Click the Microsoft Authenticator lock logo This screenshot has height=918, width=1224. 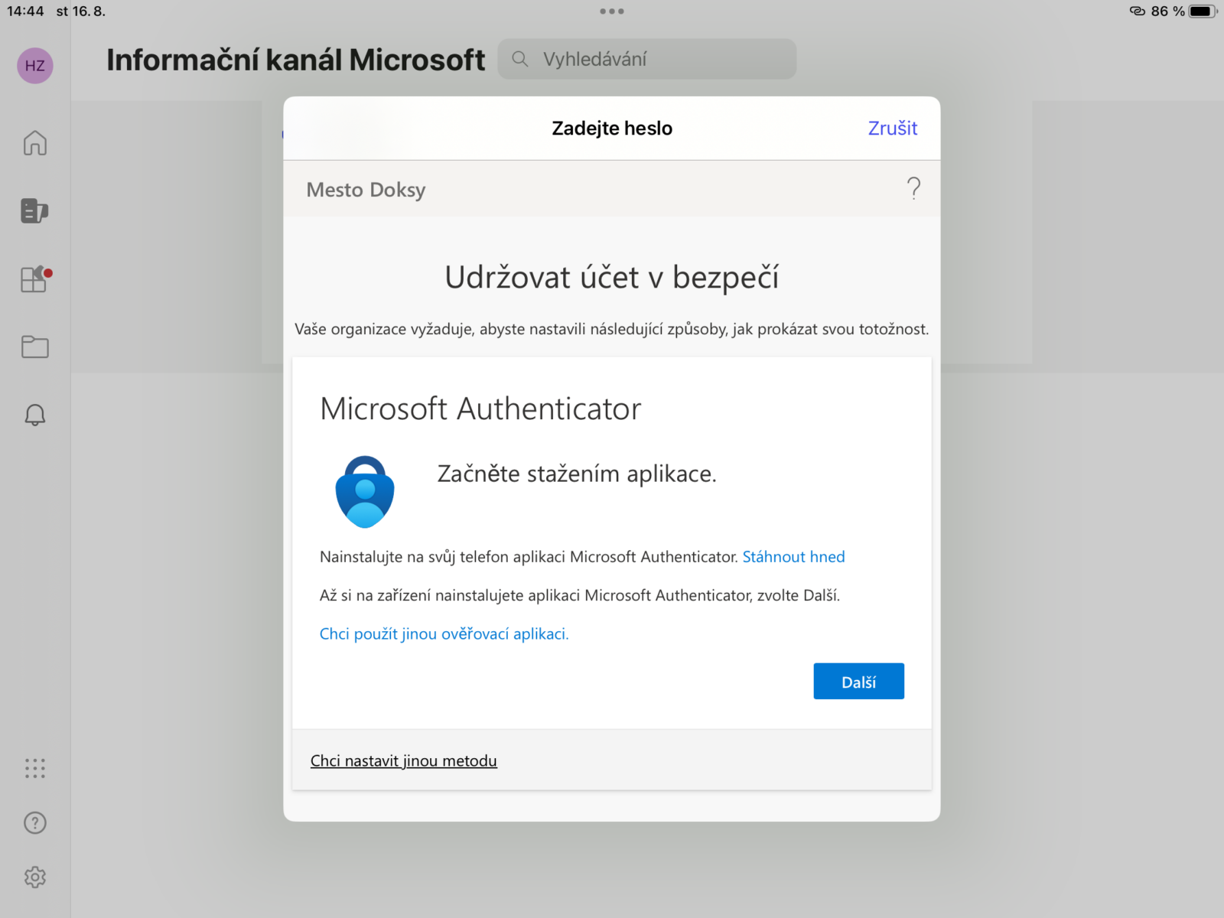365,492
